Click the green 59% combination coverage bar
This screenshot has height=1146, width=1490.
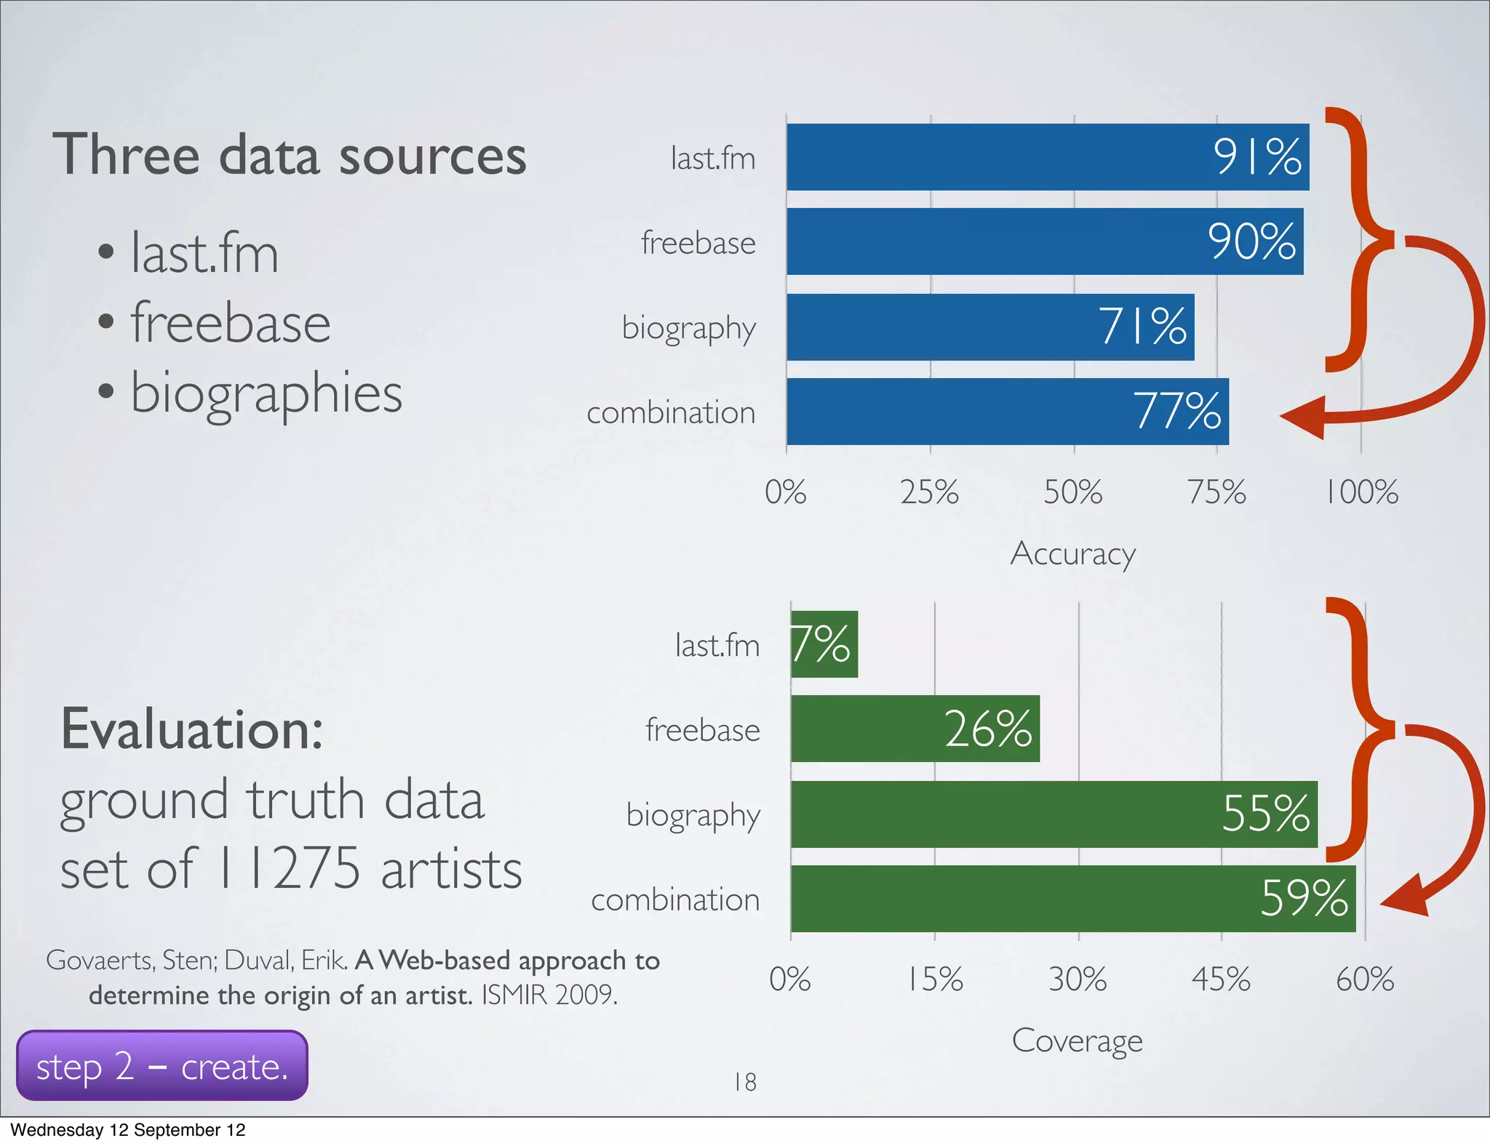point(1073,899)
